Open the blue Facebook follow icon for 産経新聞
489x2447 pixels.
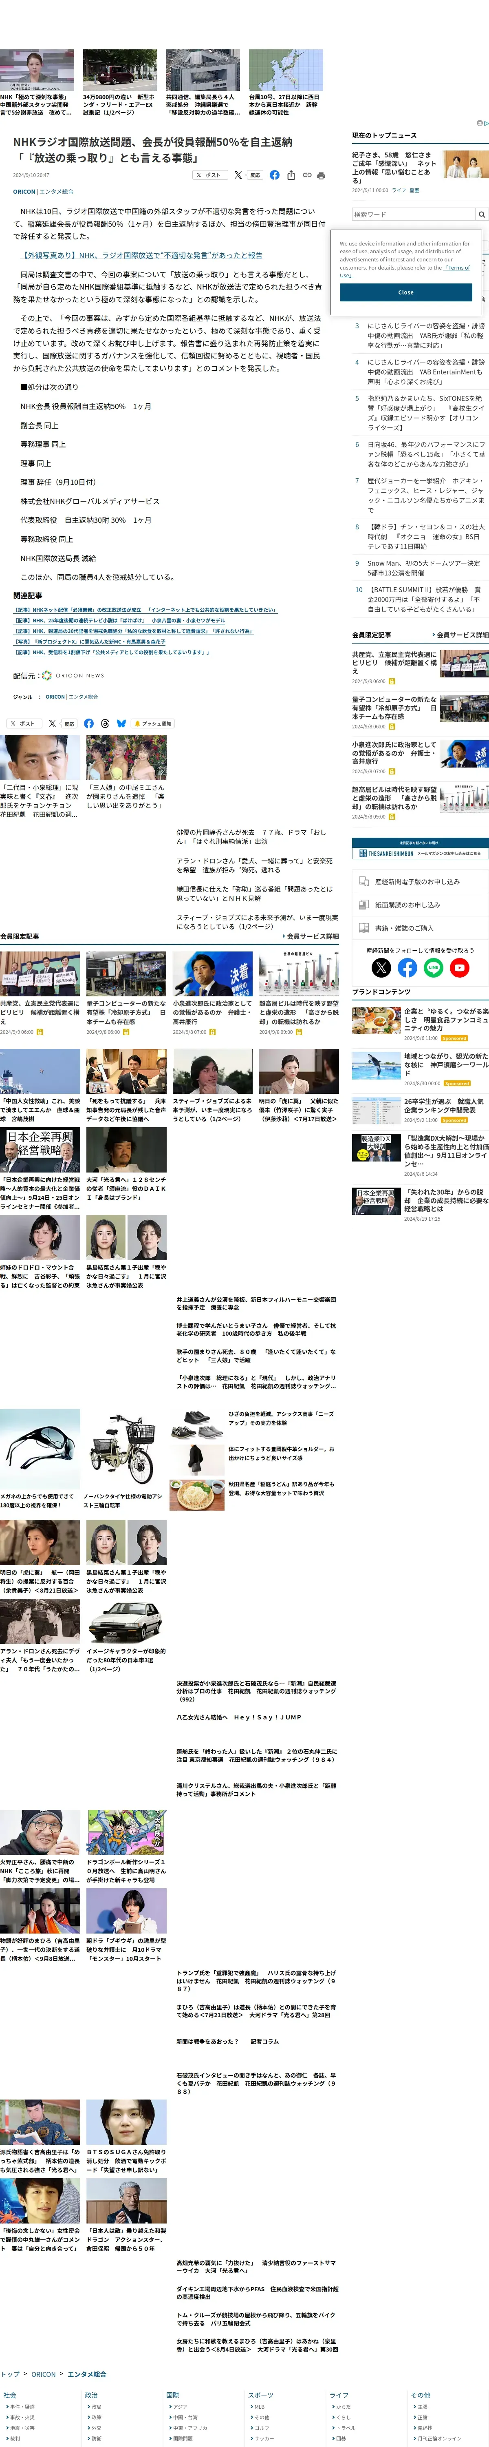pyautogui.click(x=407, y=967)
